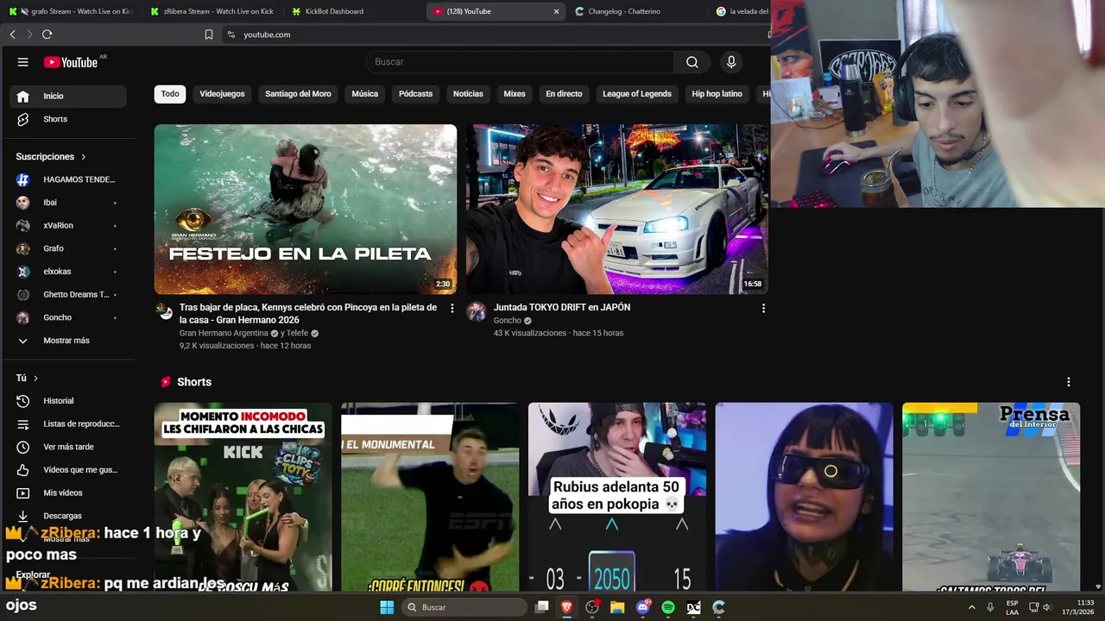The image size is (1105, 621).
Task: Switch to Changelog - Chatterino tab
Action: click(636, 11)
